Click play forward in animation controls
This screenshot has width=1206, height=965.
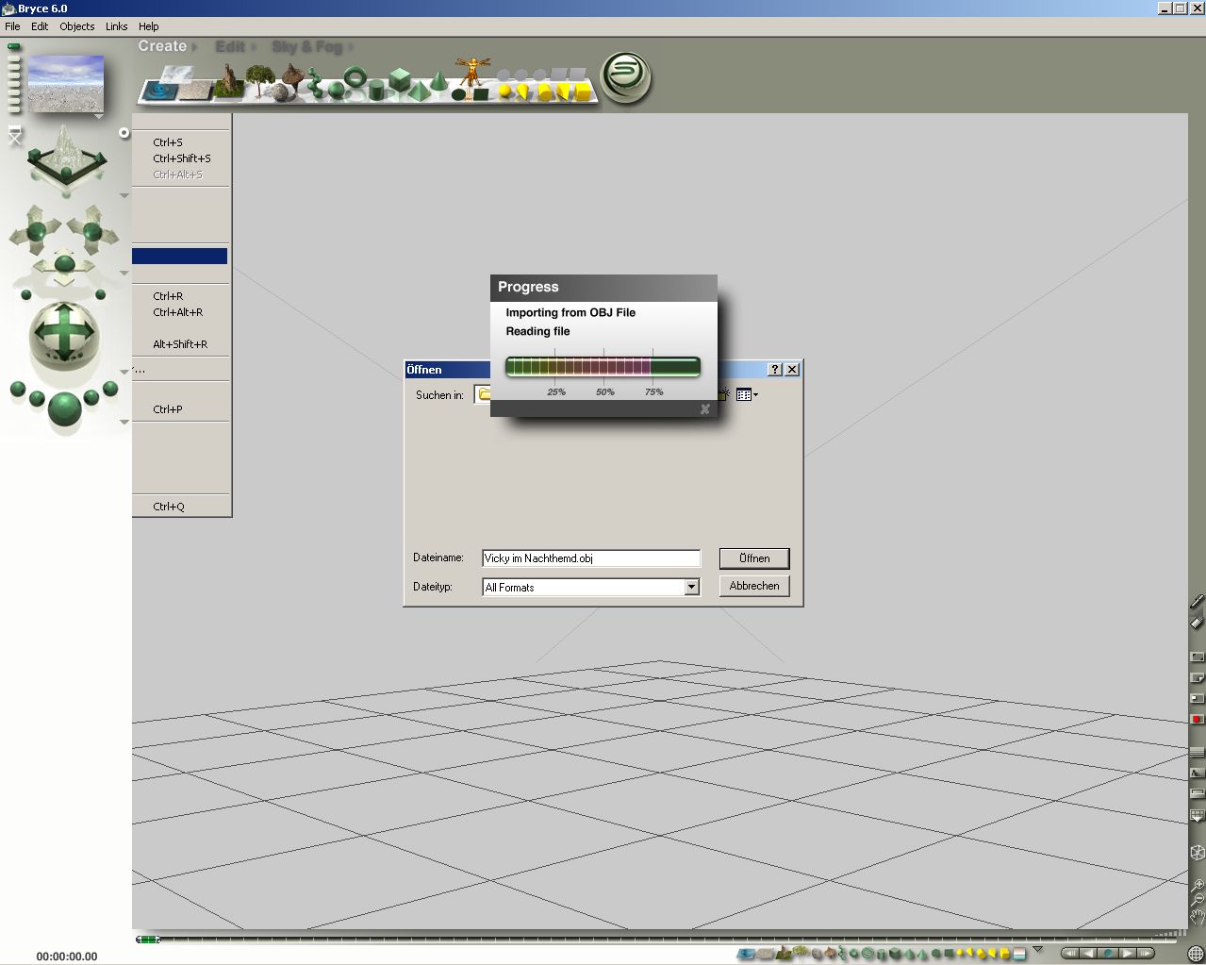click(x=1127, y=953)
